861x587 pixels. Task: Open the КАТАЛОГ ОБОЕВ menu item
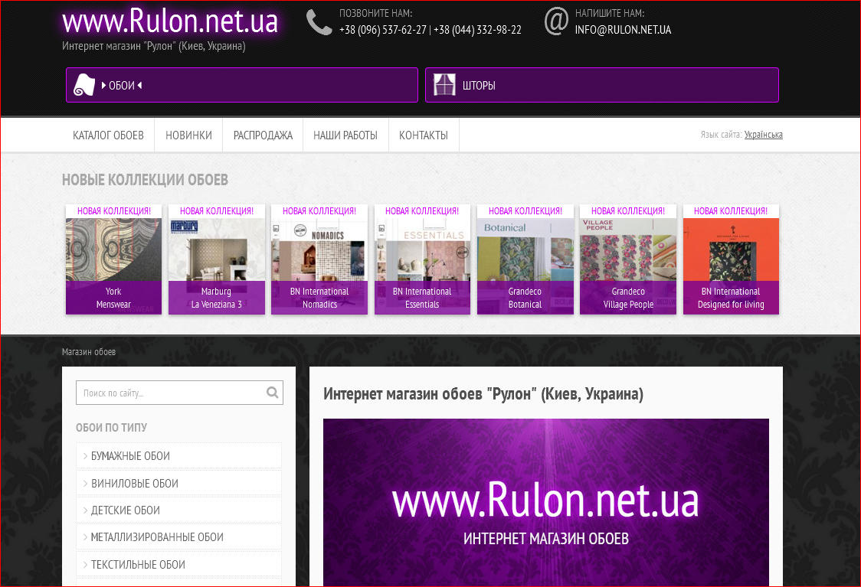108,135
